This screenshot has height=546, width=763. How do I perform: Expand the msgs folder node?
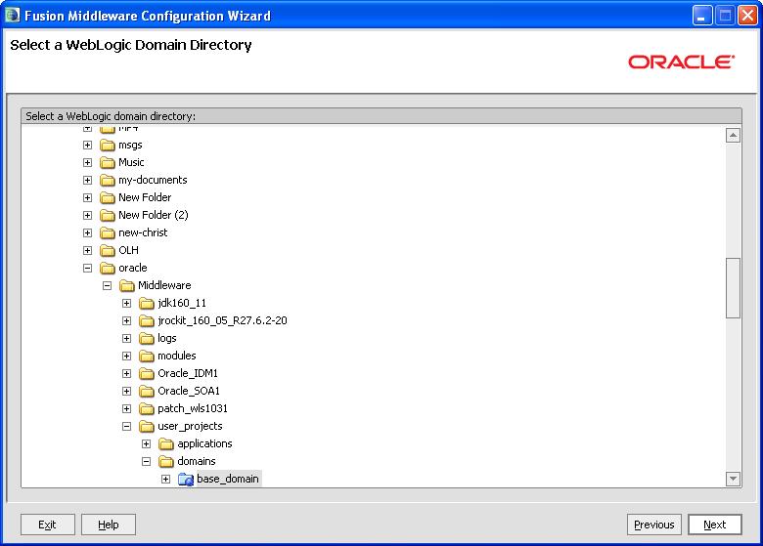[x=88, y=146]
